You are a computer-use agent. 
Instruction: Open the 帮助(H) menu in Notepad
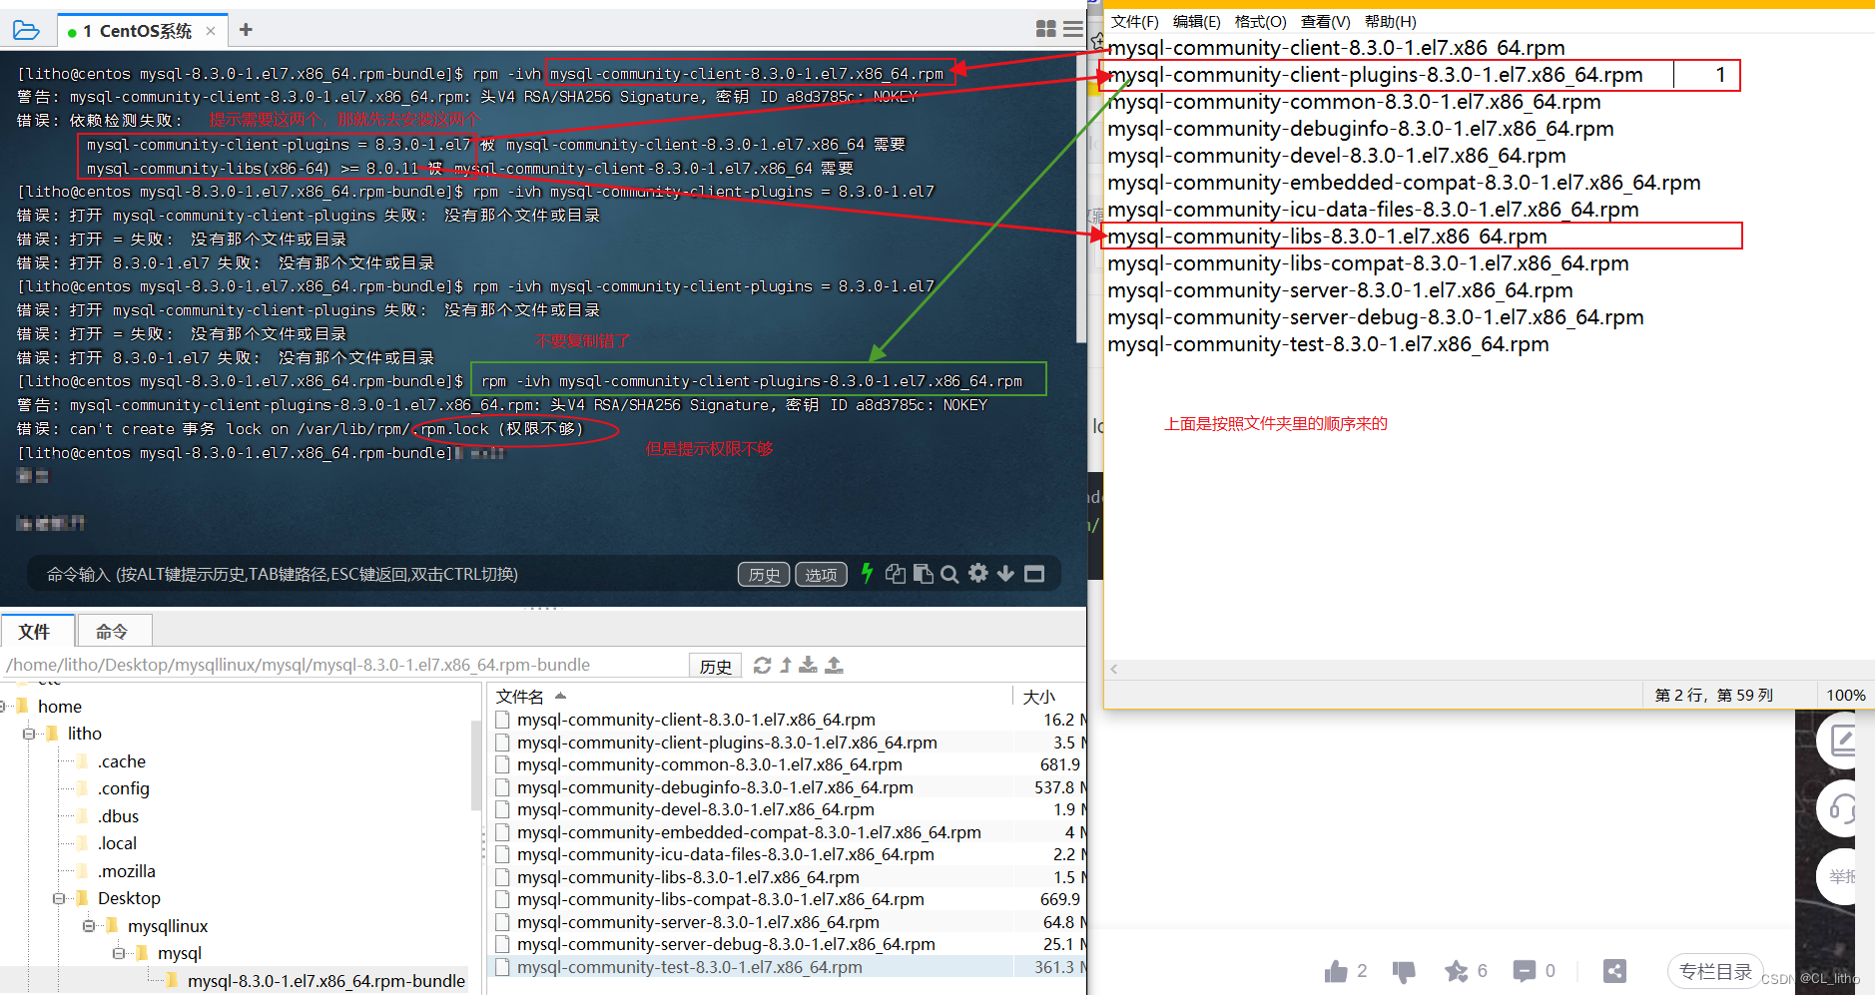point(1390,21)
